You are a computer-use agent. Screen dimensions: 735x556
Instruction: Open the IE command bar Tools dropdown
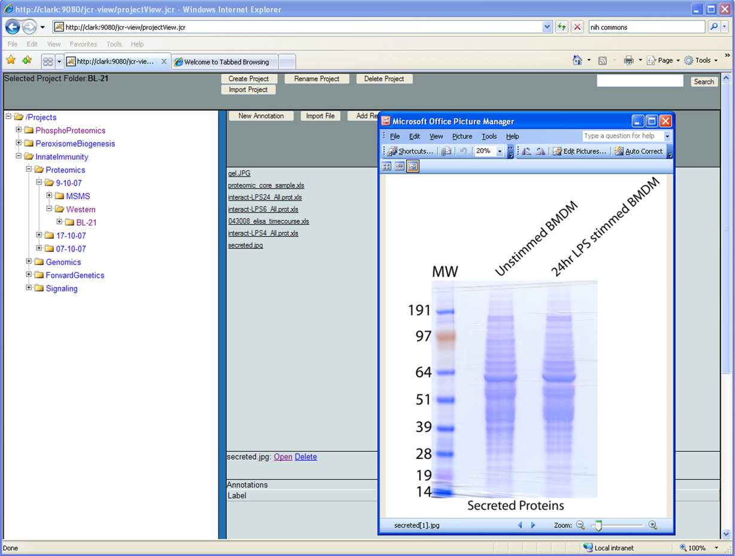(x=700, y=60)
